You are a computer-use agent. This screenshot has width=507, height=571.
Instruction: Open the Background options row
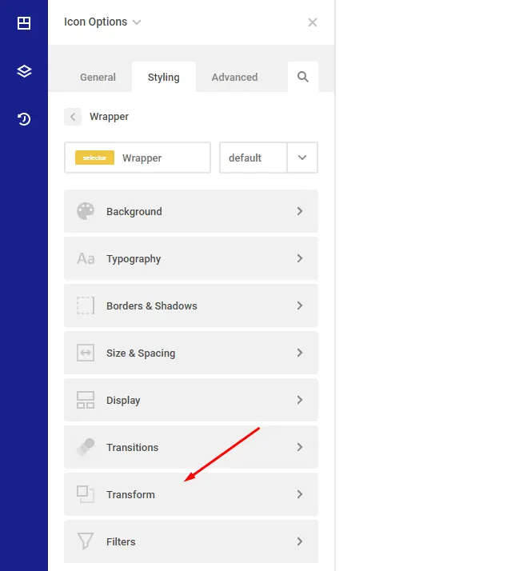tap(191, 211)
